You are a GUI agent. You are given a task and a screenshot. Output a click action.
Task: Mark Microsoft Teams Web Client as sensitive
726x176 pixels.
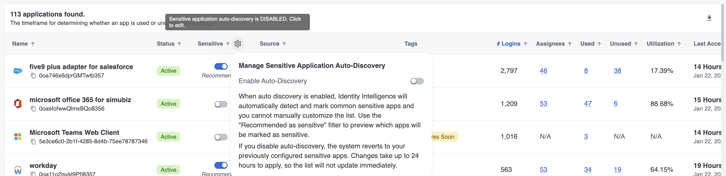click(x=221, y=137)
